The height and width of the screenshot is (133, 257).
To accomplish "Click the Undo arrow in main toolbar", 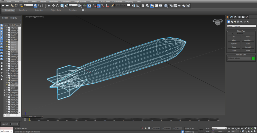I will tap(3, 6).
